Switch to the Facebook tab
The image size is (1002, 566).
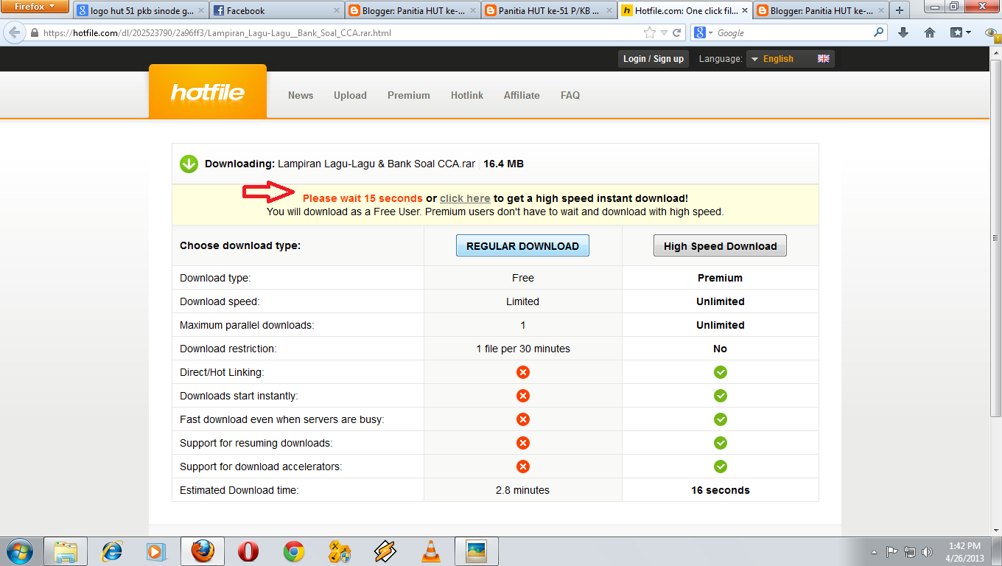click(277, 11)
